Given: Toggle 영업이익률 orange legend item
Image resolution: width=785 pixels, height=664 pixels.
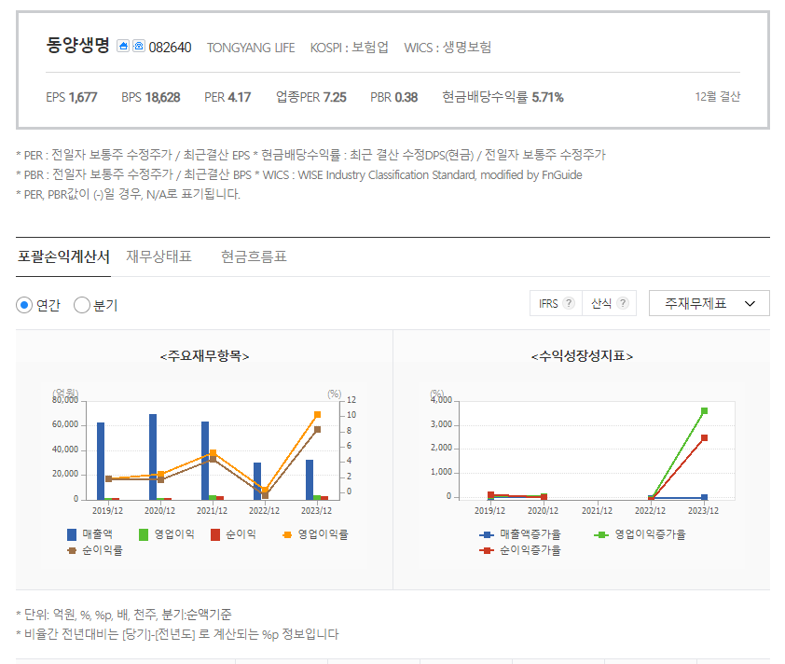Looking at the screenshot, I should [315, 534].
